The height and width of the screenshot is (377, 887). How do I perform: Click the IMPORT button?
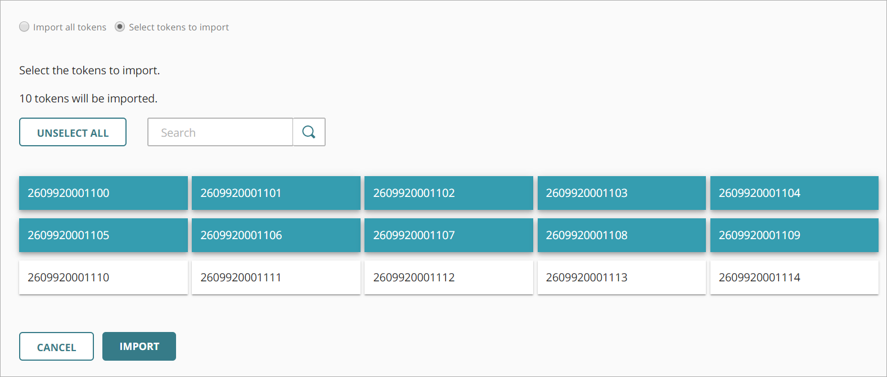coord(139,346)
